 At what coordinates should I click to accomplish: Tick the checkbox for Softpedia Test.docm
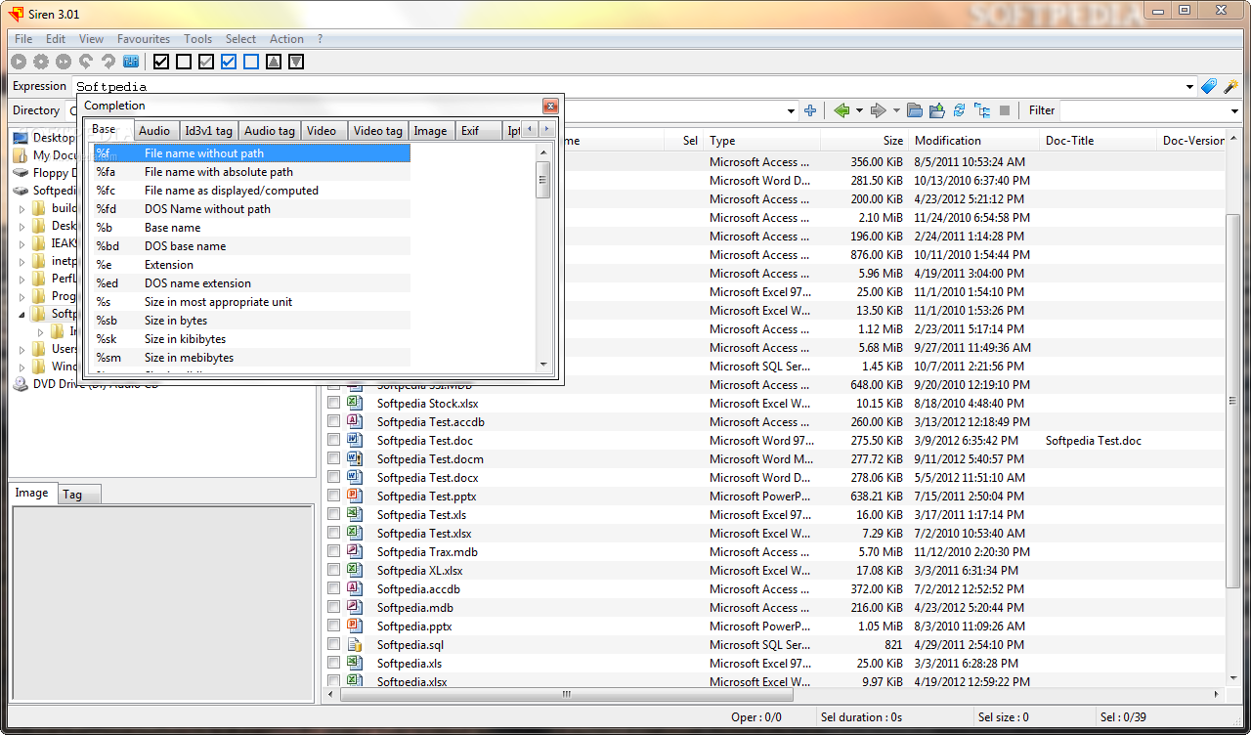(x=334, y=458)
